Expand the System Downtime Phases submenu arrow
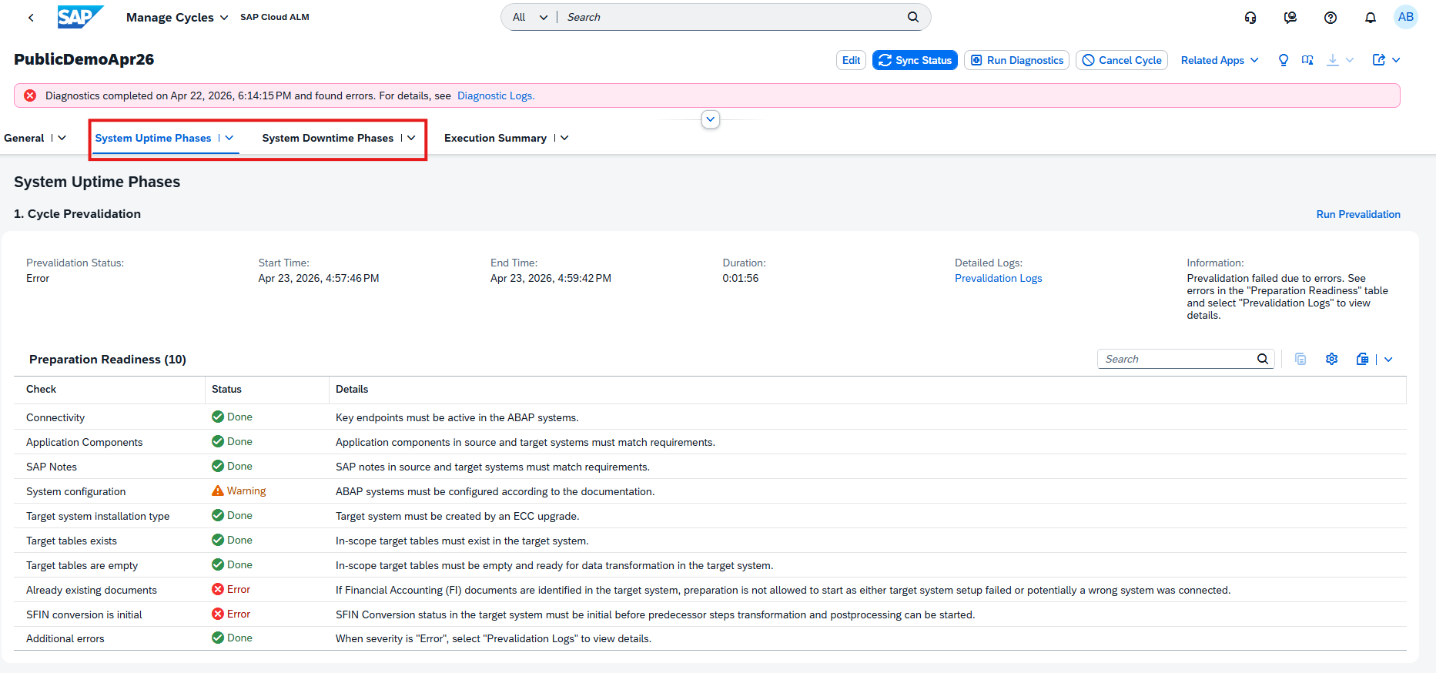Viewport: 1436px width, 673px height. coord(412,138)
